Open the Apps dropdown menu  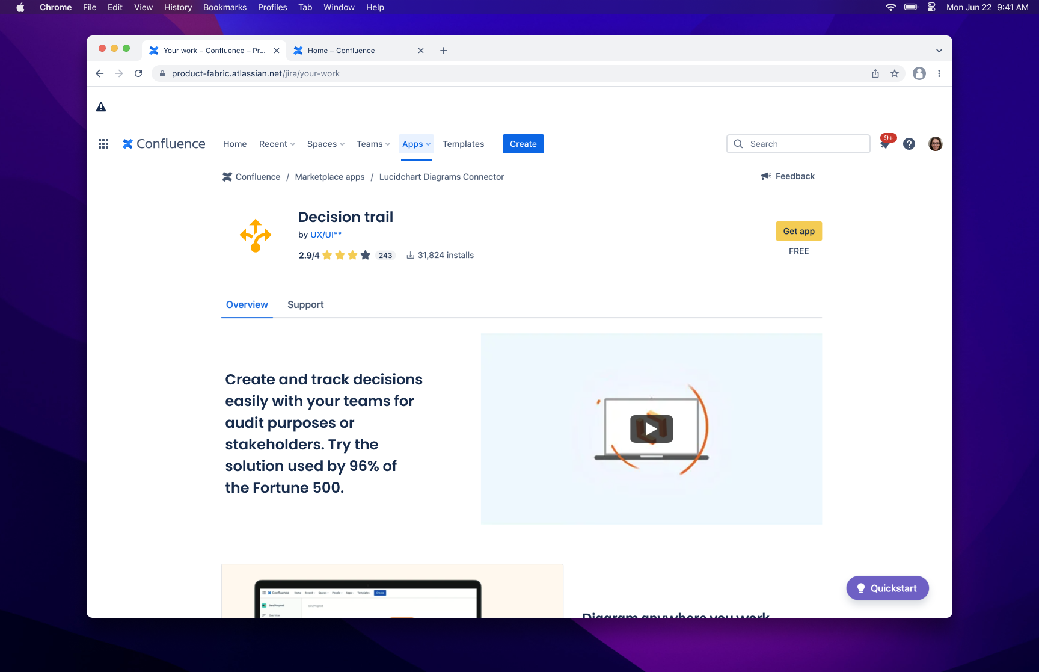[x=416, y=144]
